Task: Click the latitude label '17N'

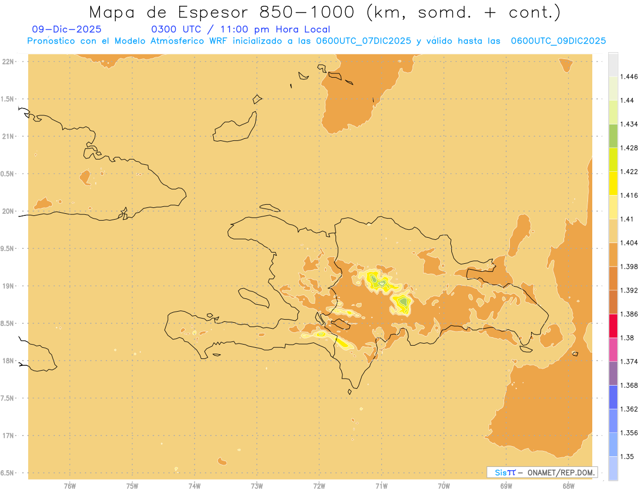Action: [8, 436]
